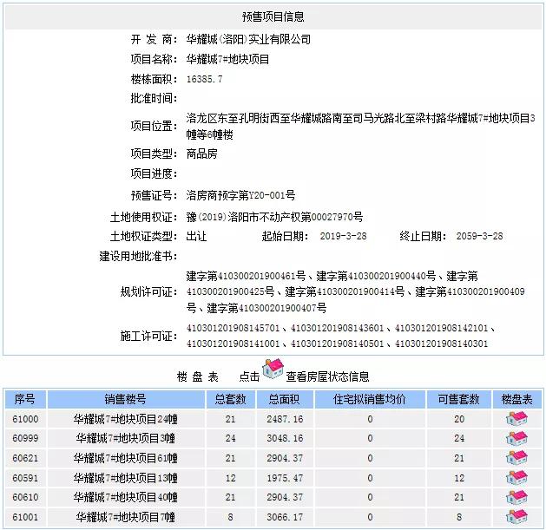Click 华耀城7#地块项目24幢 building name
The height and width of the screenshot is (530, 546).
coord(125,419)
